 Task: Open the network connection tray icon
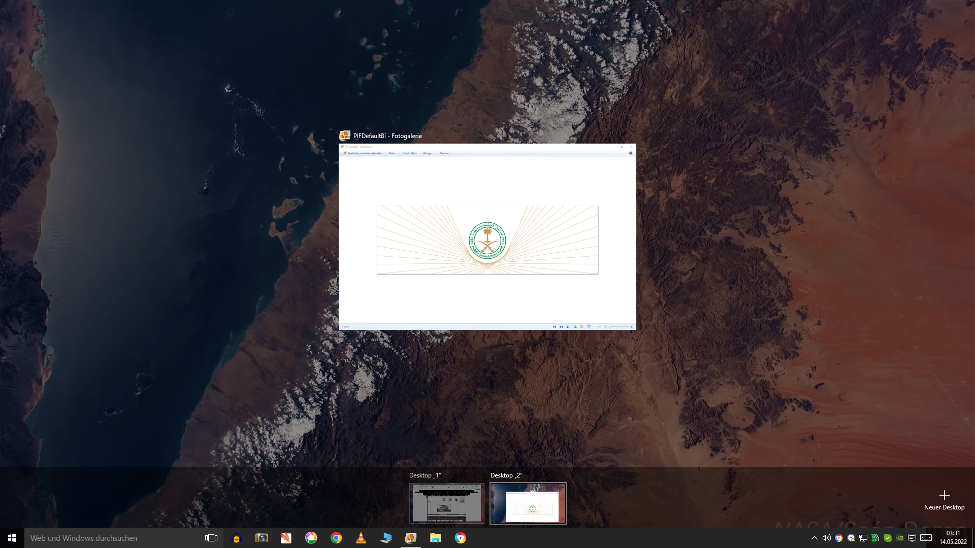[863, 538]
